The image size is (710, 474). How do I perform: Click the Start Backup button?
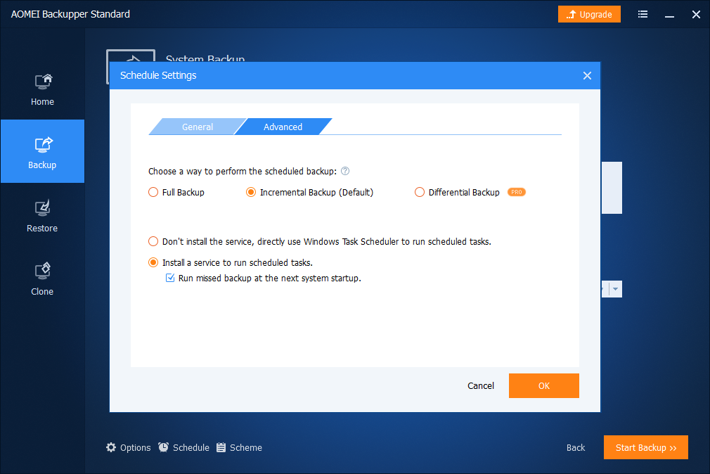pyautogui.click(x=646, y=448)
